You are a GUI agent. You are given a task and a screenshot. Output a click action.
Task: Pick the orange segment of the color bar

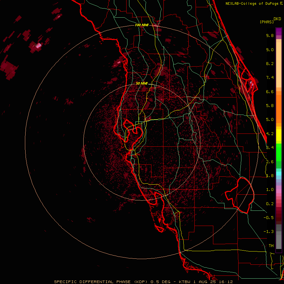[x=279, y=109]
